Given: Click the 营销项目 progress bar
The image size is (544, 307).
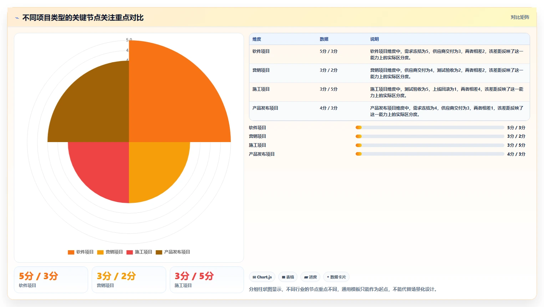Looking at the screenshot, I should tap(430, 136).
